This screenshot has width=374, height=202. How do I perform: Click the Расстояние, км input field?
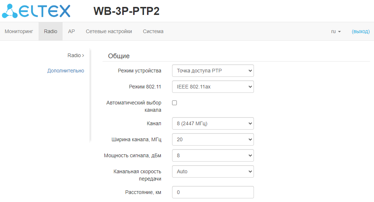click(213, 192)
